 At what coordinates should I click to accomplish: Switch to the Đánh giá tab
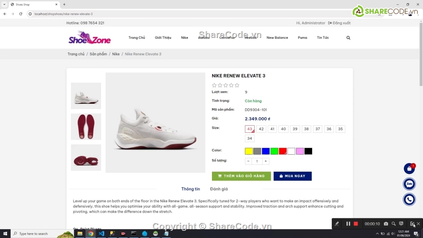click(x=219, y=189)
